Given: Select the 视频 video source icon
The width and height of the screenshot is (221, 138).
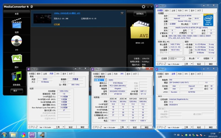Looking at the screenshot, I should pos(17,23).
